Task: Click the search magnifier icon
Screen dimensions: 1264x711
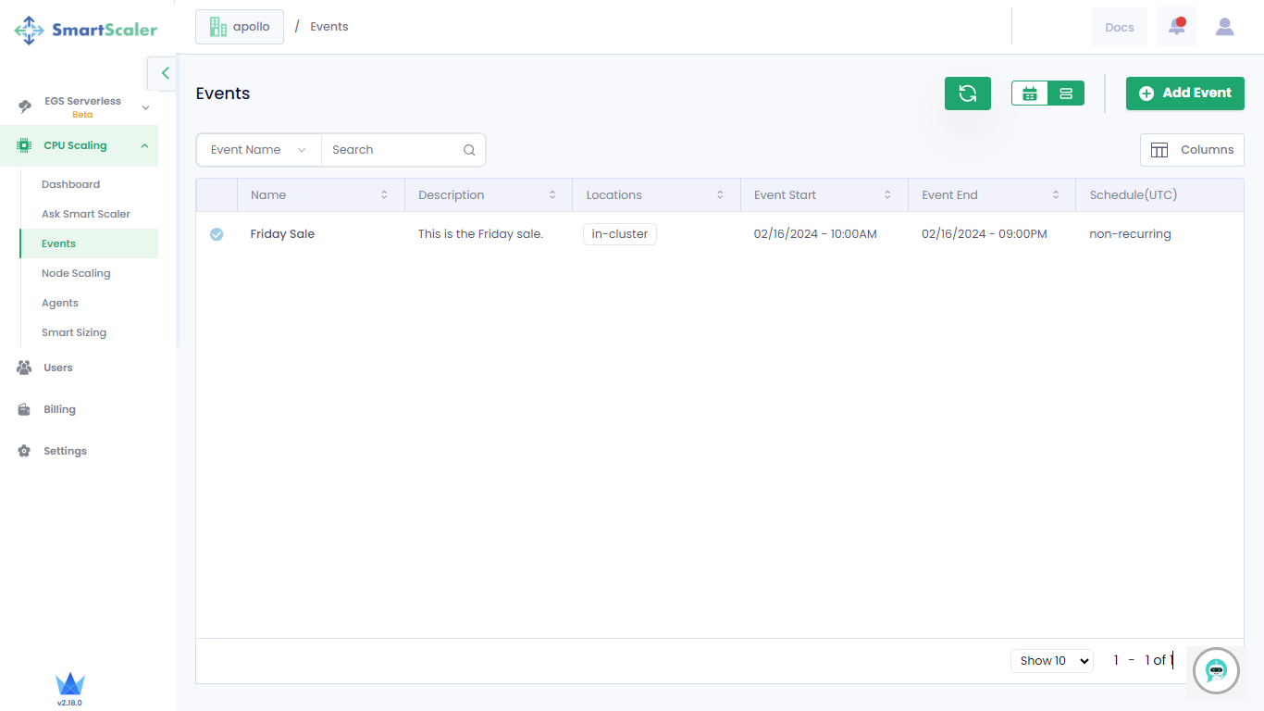Action: pos(469,150)
